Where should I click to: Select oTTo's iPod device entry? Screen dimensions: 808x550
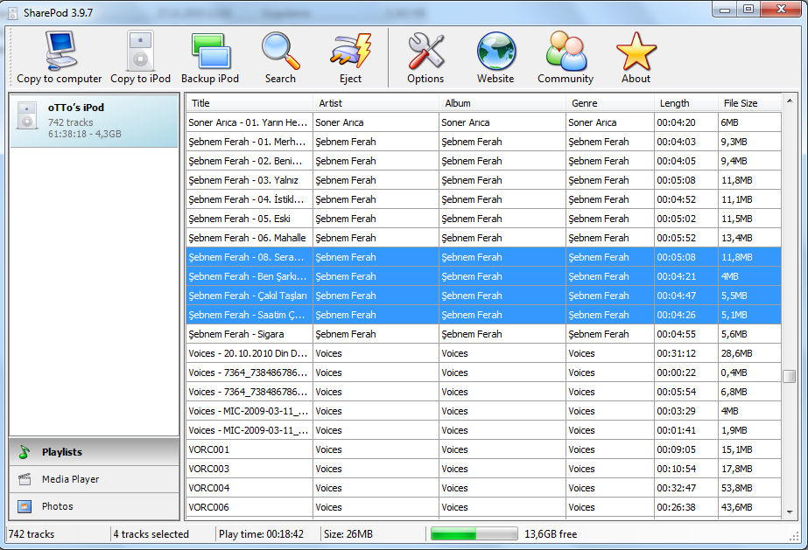95,121
